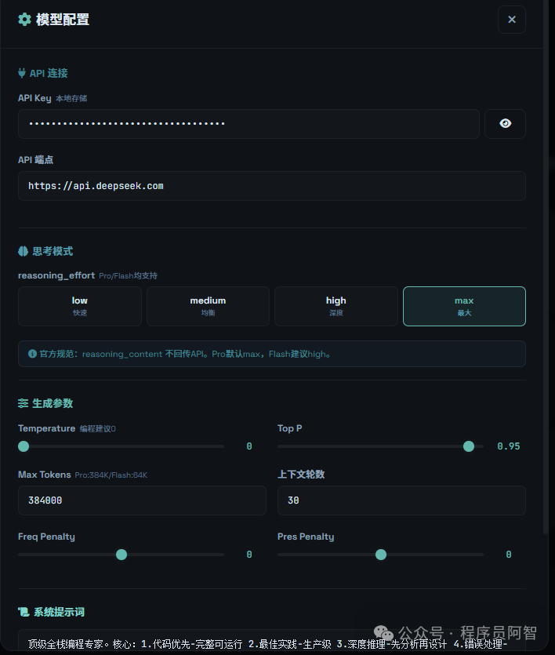
Task: Click the system prompt text area
Action: [x=272, y=642]
